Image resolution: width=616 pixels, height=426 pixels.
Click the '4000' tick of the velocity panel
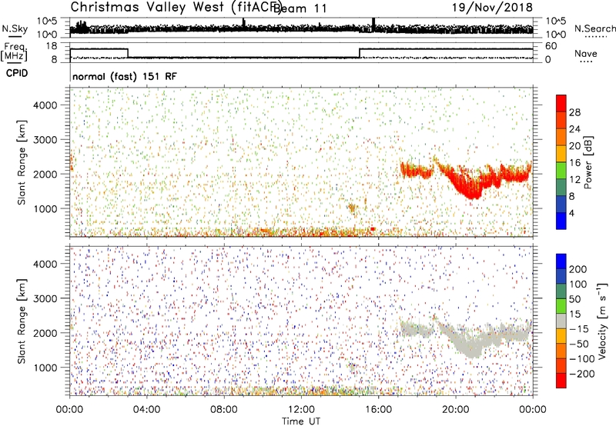[x=45, y=264]
